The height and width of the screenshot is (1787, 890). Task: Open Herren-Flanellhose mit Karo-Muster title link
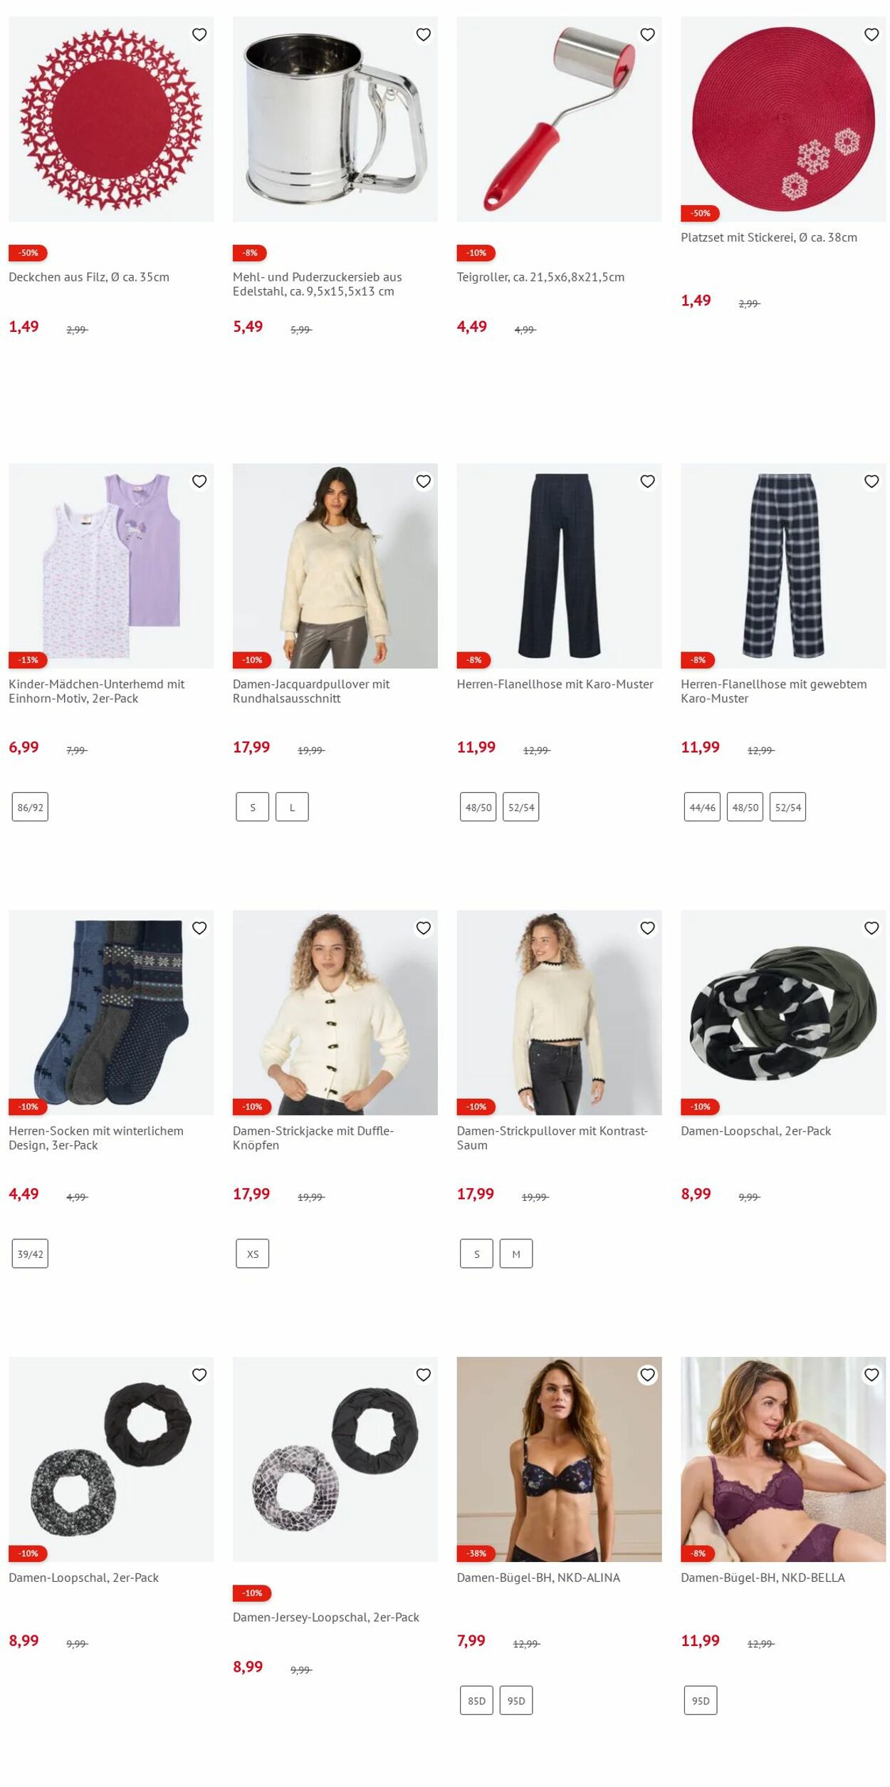tap(555, 684)
